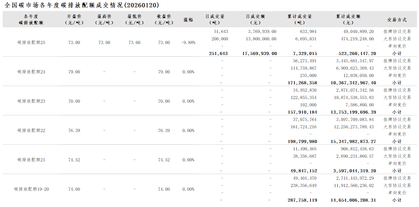Click the 碳排放配额25 row label
419x207 pixels.
(x=31, y=43)
